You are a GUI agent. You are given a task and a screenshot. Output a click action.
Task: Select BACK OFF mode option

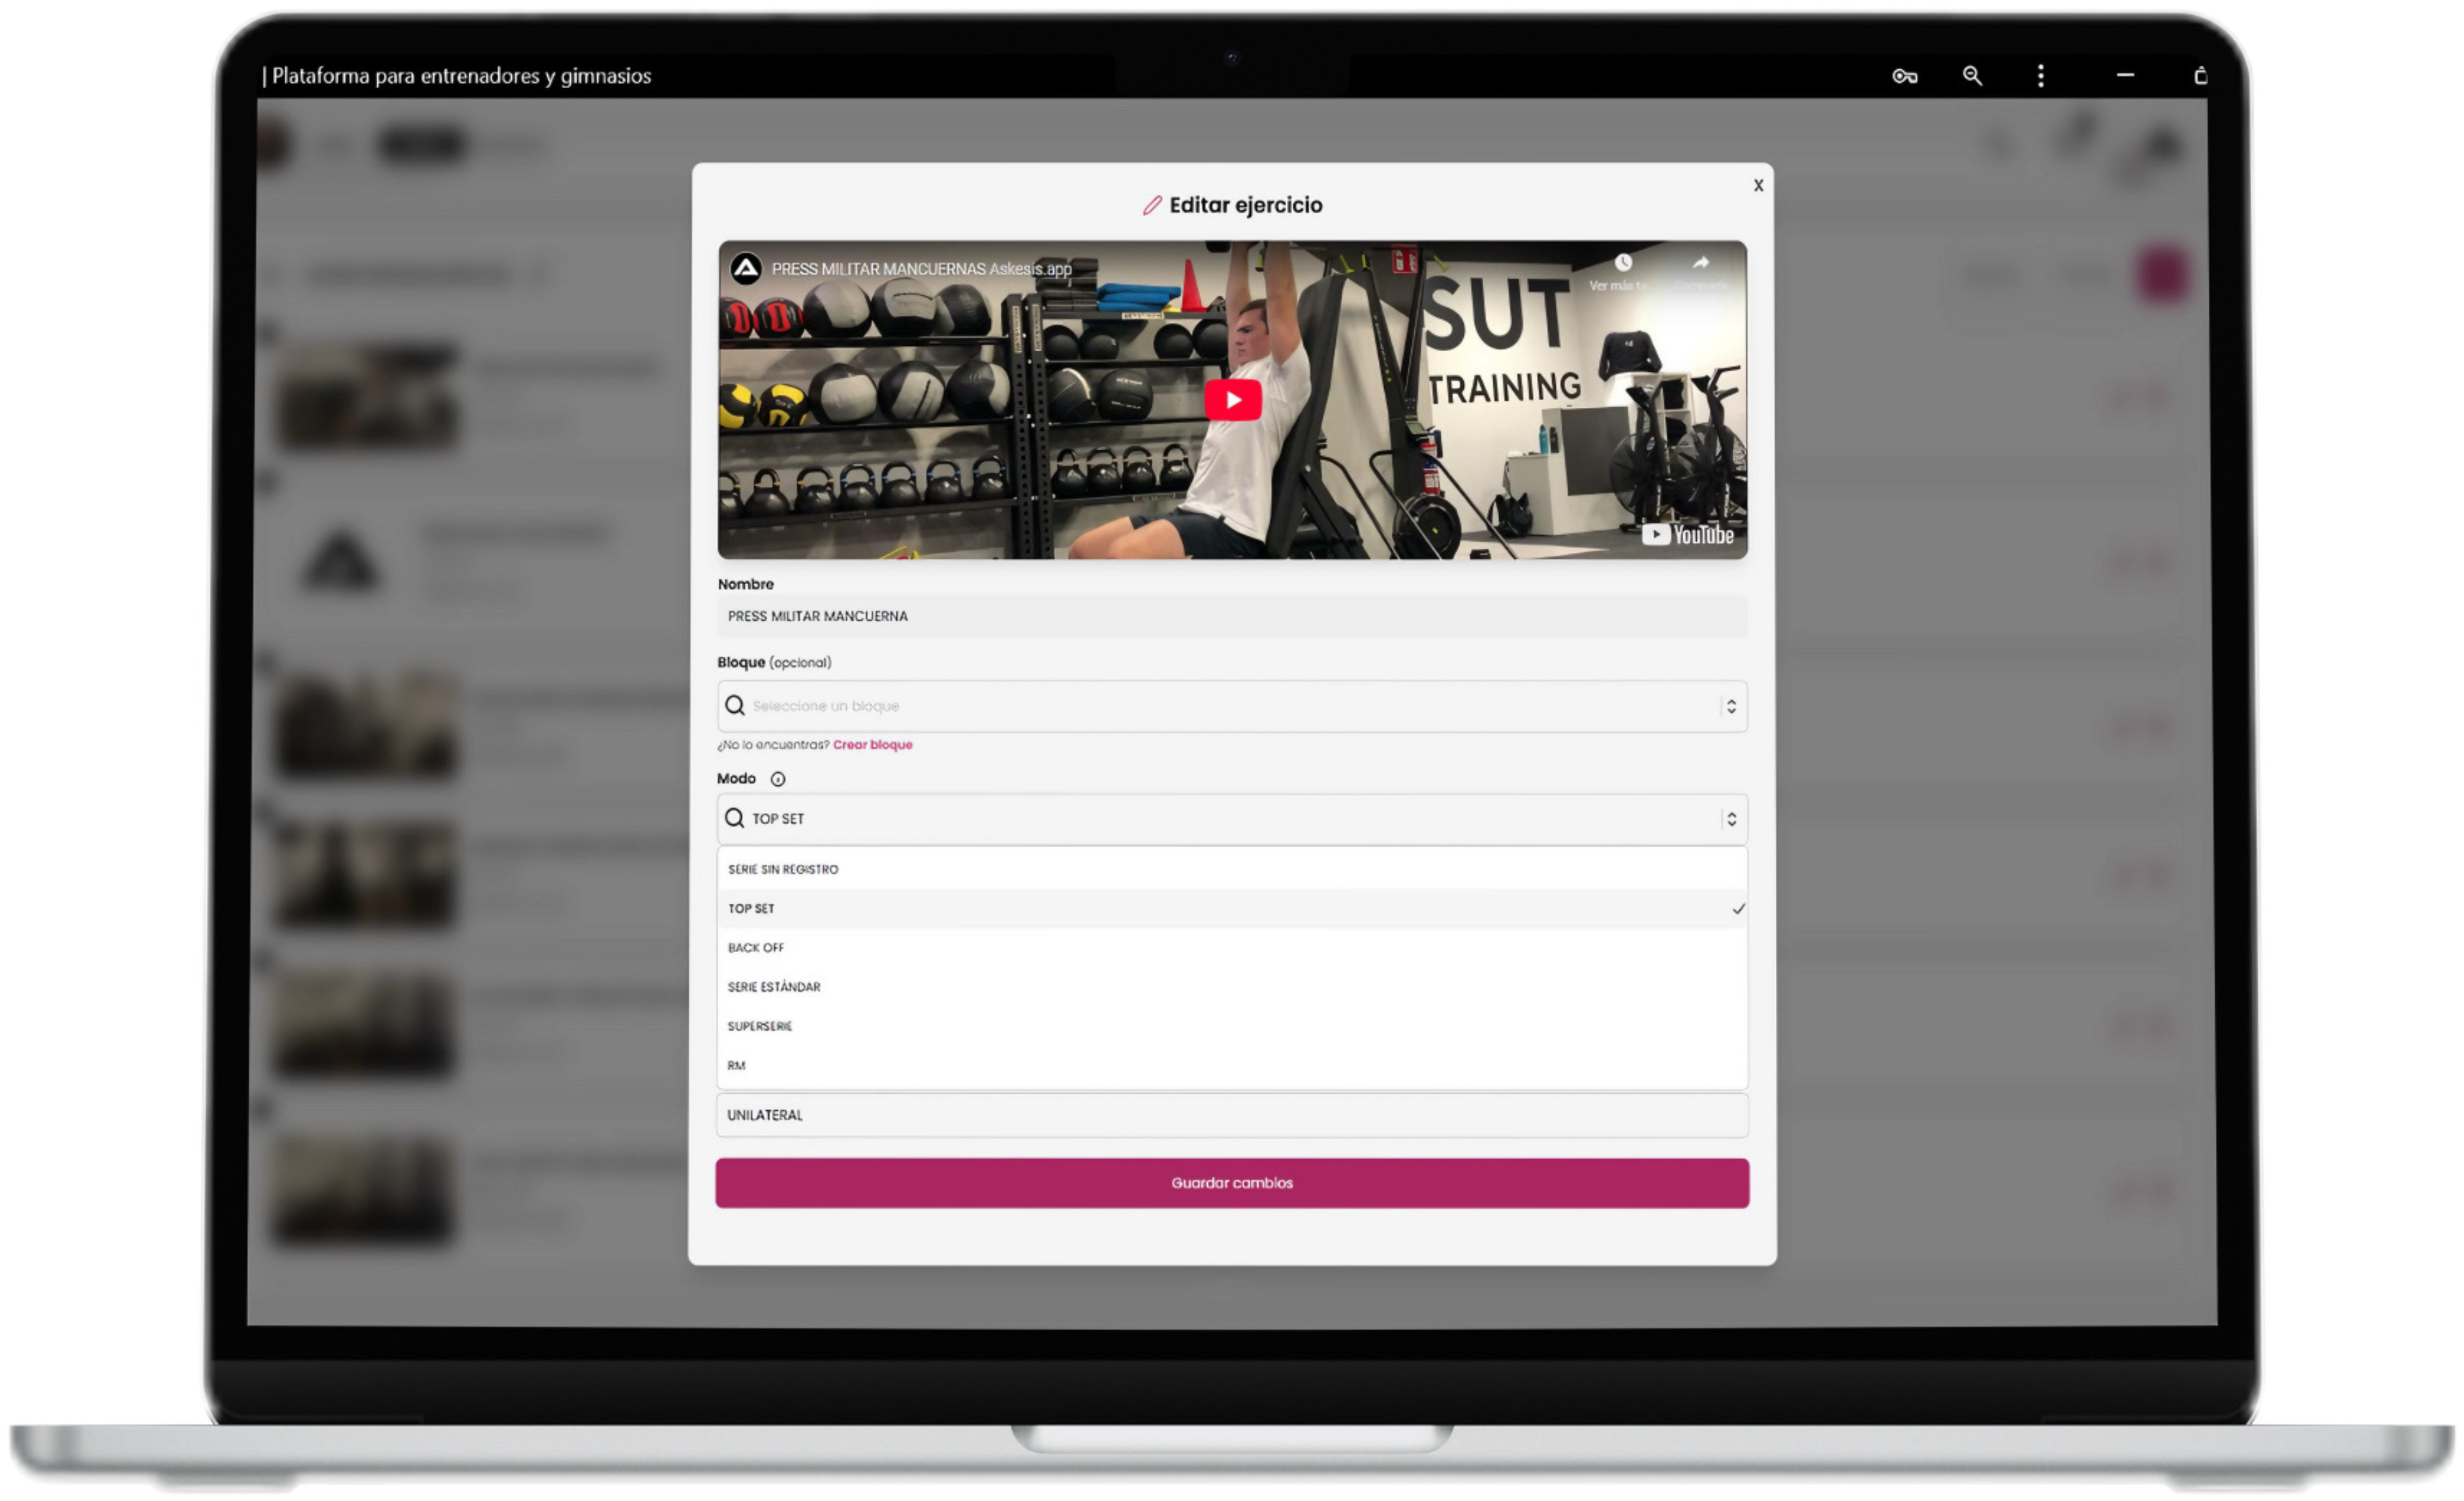[x=756, y=948]
